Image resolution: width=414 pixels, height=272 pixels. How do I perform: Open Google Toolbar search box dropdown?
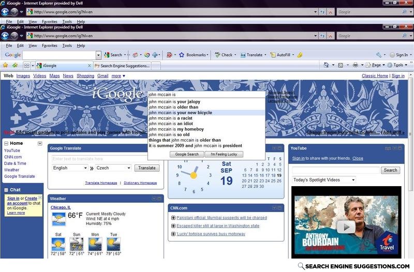pyautogui.click(x=98, y=55)
